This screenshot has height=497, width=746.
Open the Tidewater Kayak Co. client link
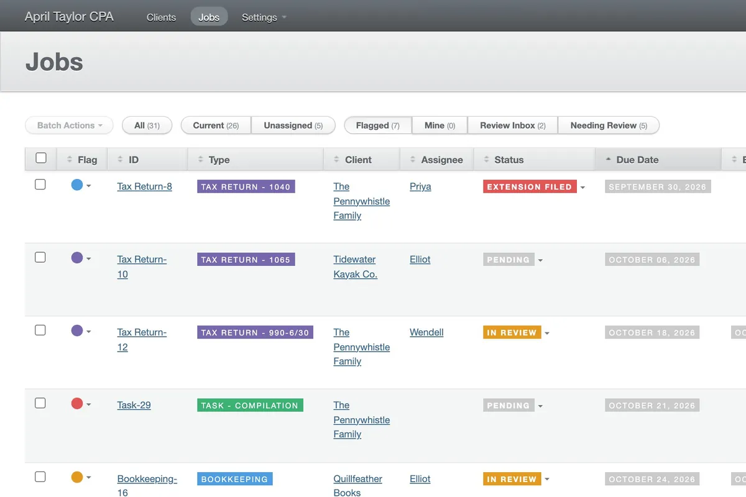(356, 267)
